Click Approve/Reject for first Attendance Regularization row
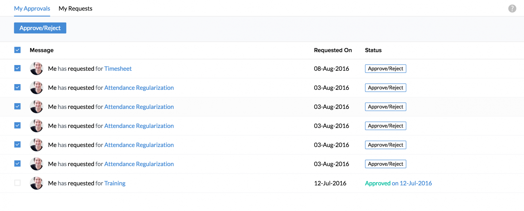524x211 pixels. pos(385,88)
